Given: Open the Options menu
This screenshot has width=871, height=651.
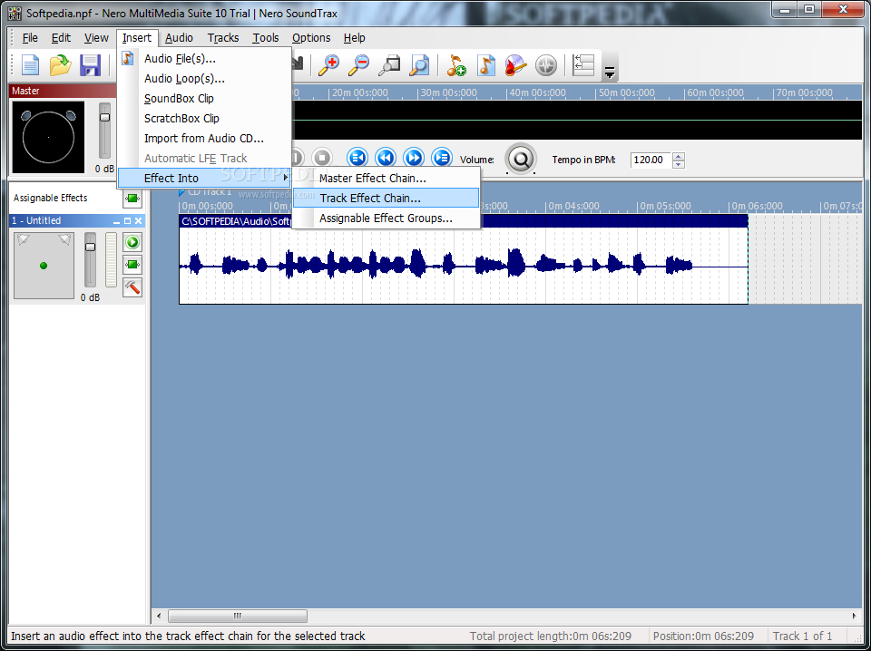Looking at the screenshot, I should [x=311, y=38].
